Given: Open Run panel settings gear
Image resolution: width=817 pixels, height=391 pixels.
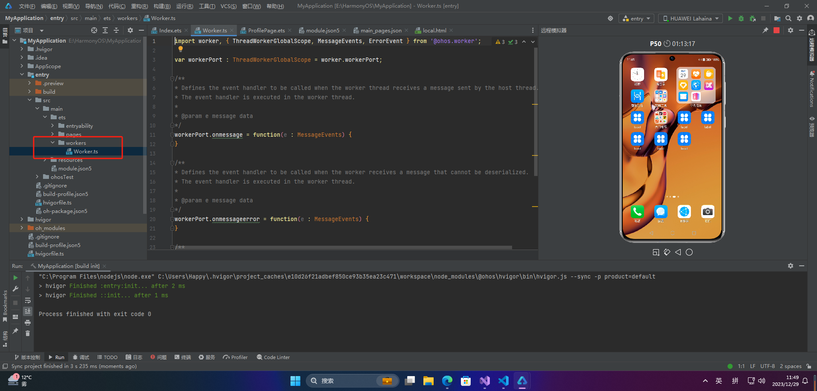Looking at the screenshot, I should [791, 266].
